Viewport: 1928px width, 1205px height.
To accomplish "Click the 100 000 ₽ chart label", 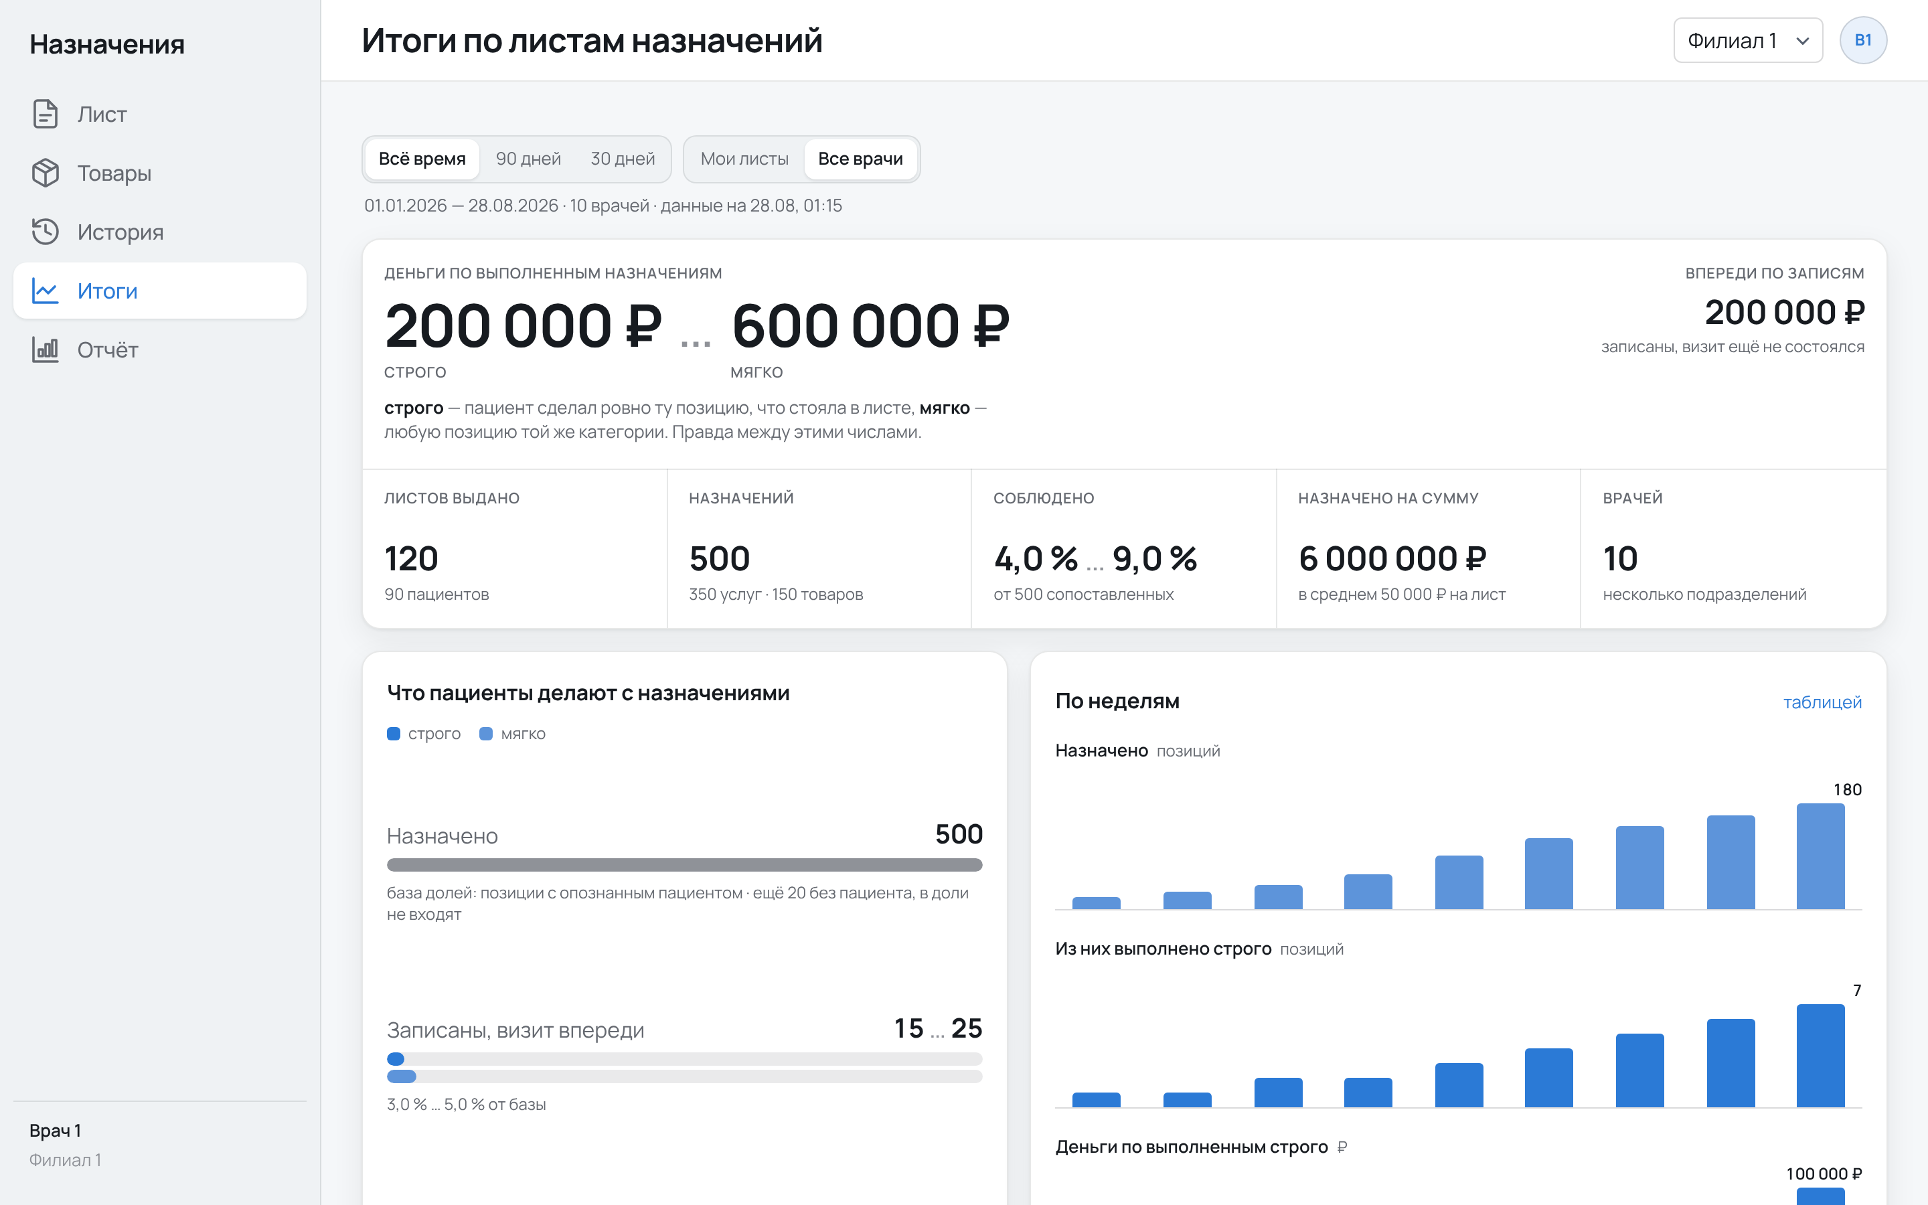I will coord(1824,1174).
